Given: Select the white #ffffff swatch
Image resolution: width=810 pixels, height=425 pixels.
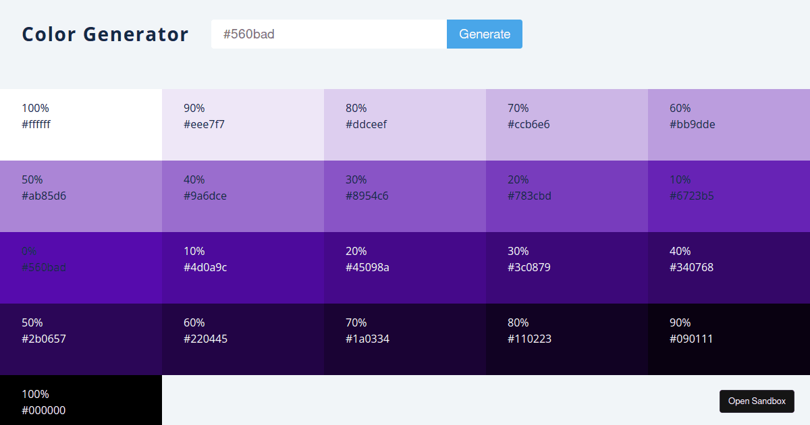Looking at the screenshot, I should (x=81, y=124).
